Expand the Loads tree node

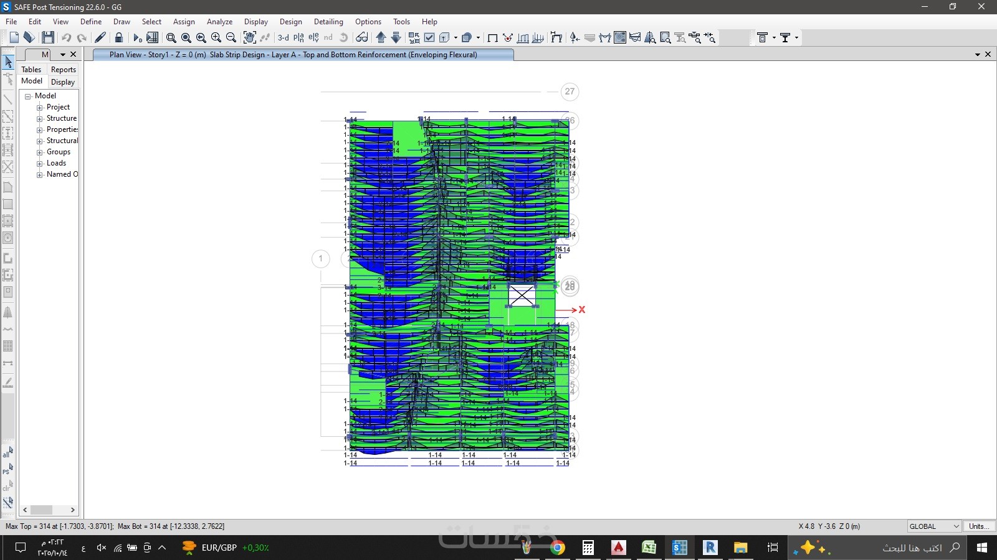point(40,164)
